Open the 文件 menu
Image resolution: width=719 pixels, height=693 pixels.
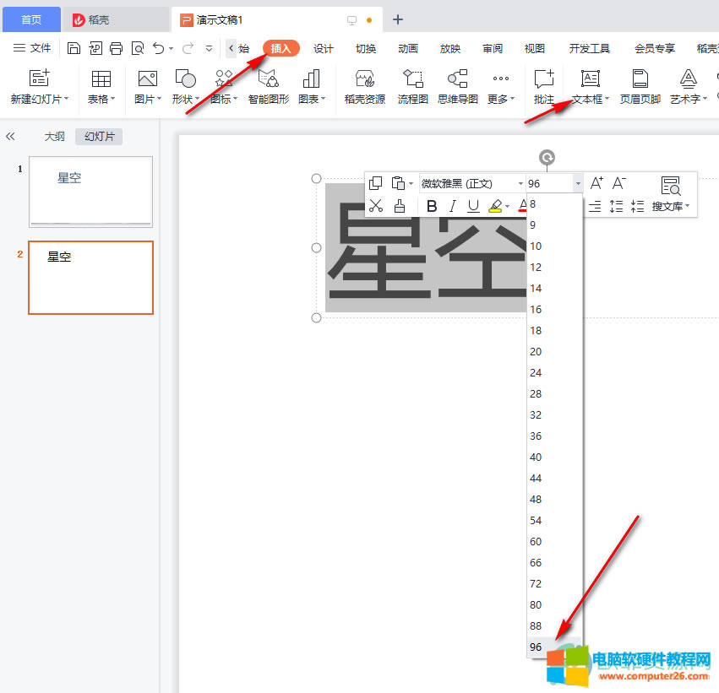click(40, 48)
